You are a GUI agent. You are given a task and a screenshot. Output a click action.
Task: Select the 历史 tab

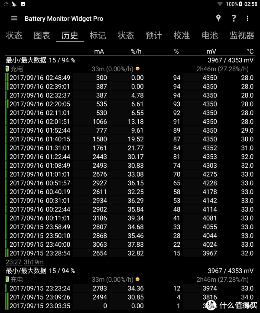[70, 36]
